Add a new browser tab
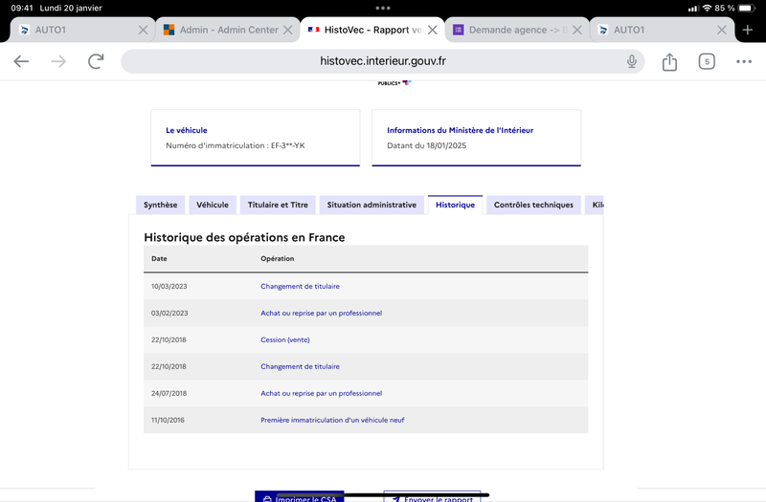Viewport: 766px width, 502px height. point(748,30)
